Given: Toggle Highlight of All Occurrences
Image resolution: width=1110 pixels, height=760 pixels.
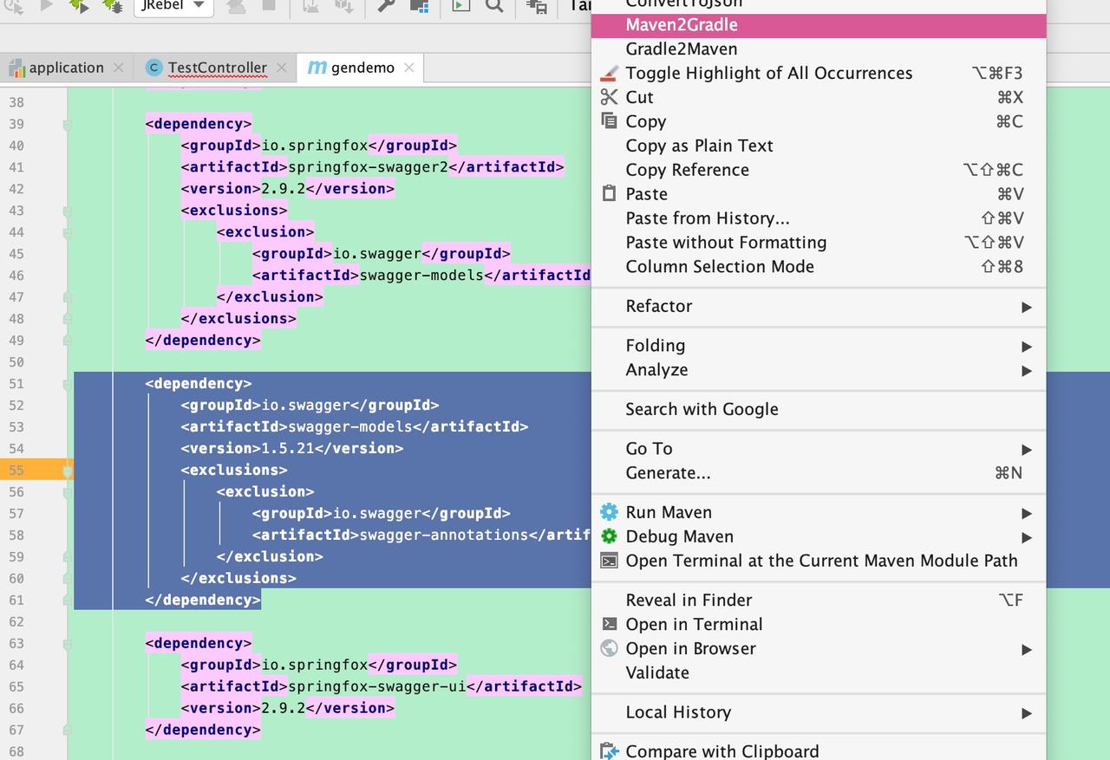Looking at the screenshot, I should pos(768,73).
